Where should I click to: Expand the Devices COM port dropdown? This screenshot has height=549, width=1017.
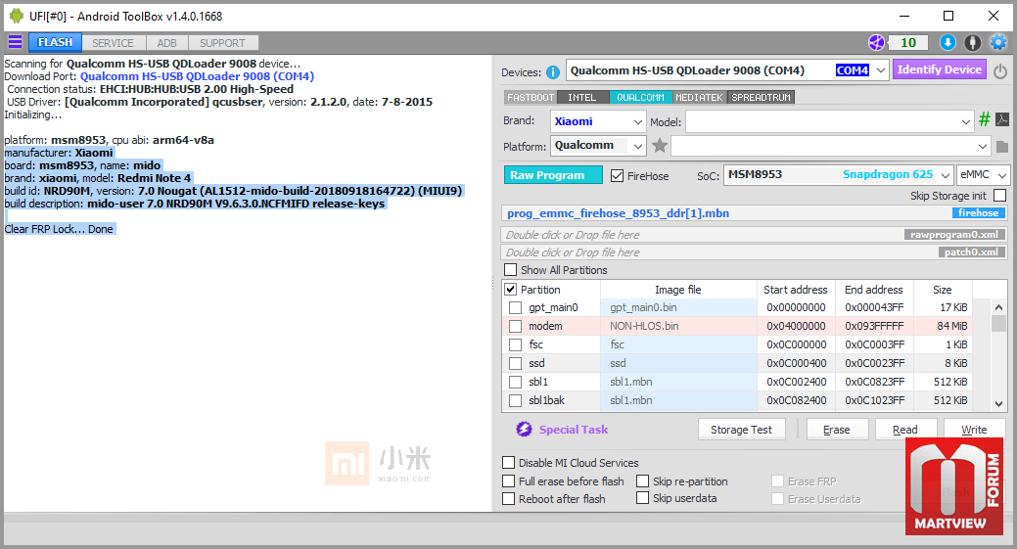coord(880,70)
